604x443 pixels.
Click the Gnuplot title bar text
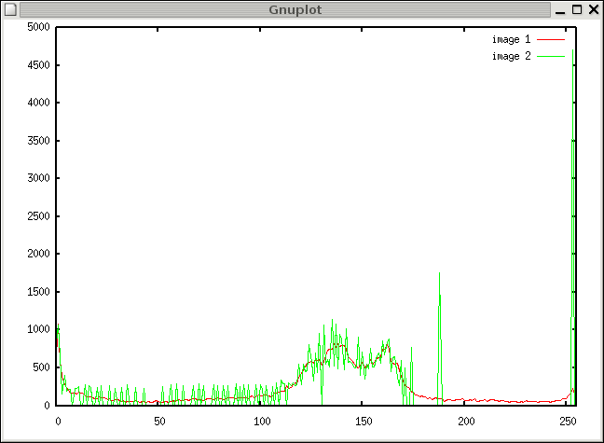pyautogui.click(x=295, y=9)
